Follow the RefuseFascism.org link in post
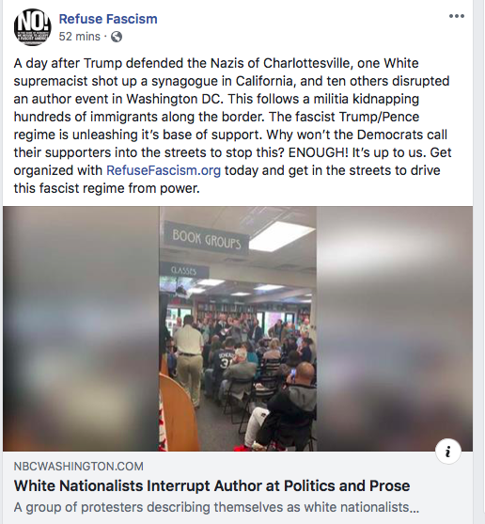This screenshot has height=524, width=485. point(164,170)
